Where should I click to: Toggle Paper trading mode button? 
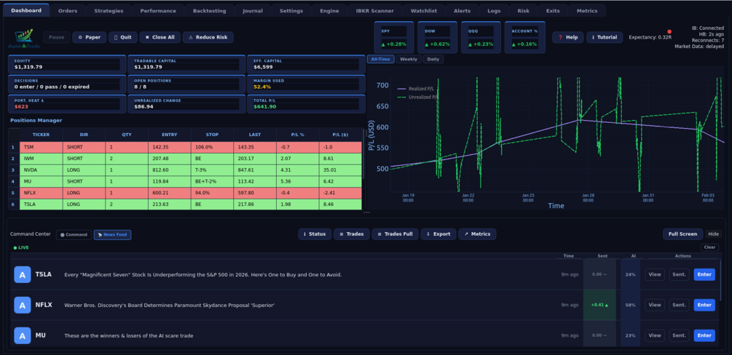pyautogui.click(x=89, y=37)
